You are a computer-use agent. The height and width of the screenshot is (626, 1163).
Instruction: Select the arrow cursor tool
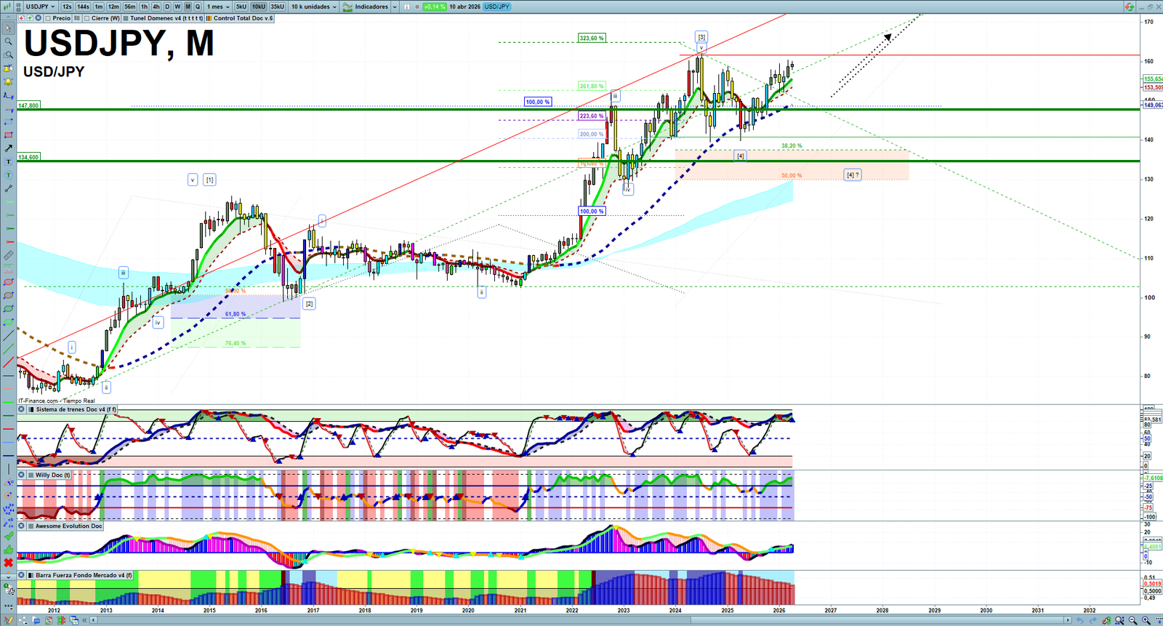click(x=9, y=28)
